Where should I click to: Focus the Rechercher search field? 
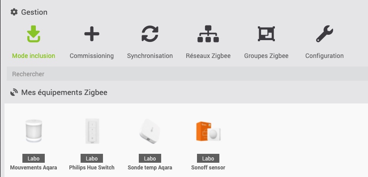187,74
